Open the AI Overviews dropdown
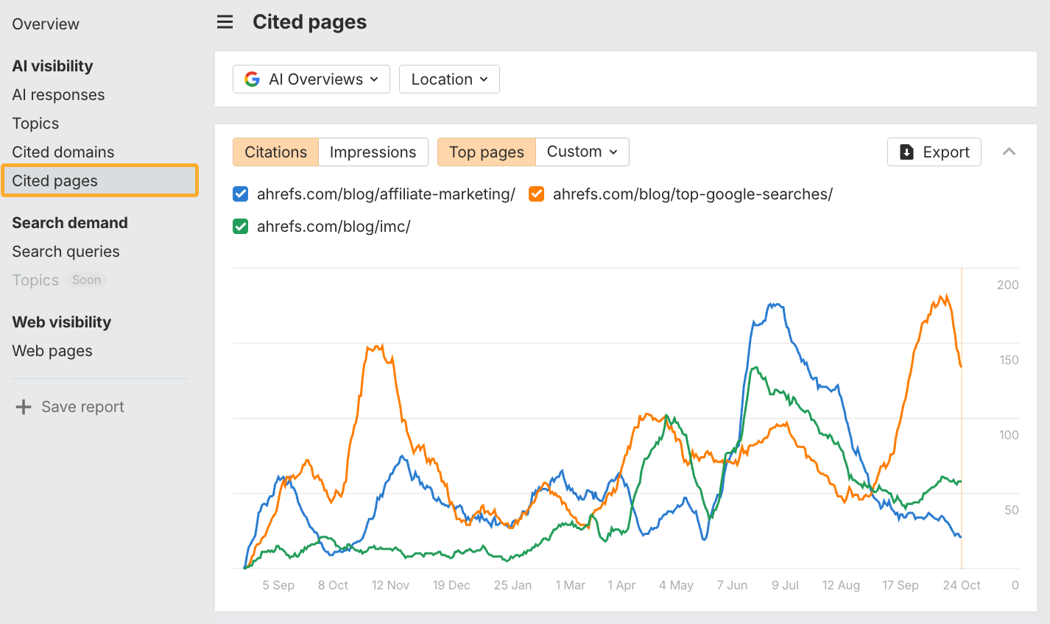This screenshot has width=1050, height=624. pyautogui.click(x=311, y=79)
